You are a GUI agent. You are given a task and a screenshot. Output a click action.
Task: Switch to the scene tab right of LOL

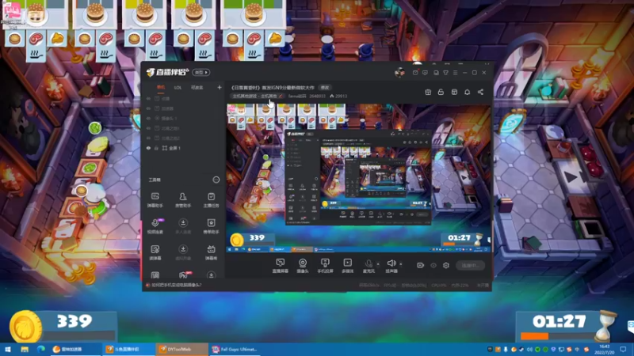pyautogui.click(x=197, y=88)
